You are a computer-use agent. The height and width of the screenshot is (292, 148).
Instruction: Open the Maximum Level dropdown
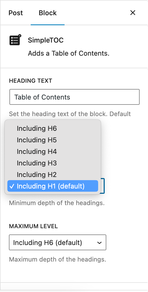pyautogui.click(x=57, y=242)
